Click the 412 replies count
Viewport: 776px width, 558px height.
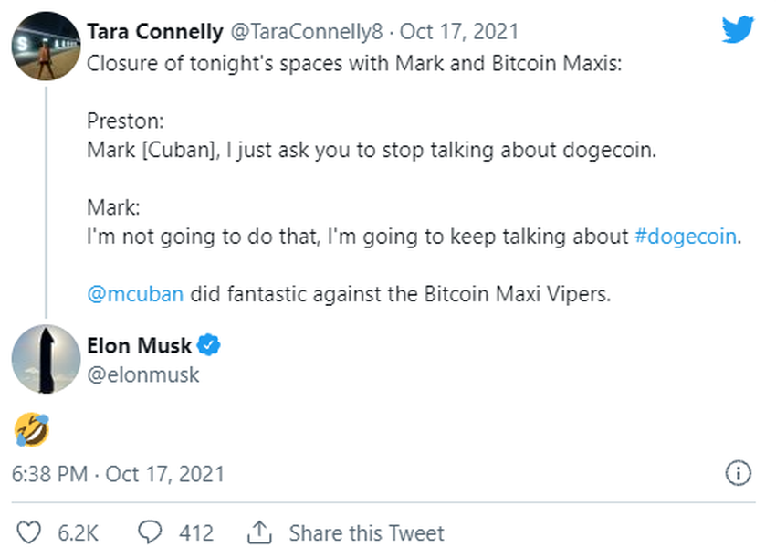point(196,533)
